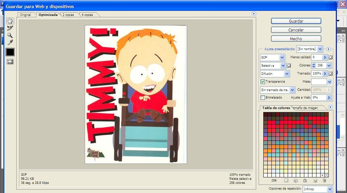Click the Colores stepper arrows

click(313, 65)
